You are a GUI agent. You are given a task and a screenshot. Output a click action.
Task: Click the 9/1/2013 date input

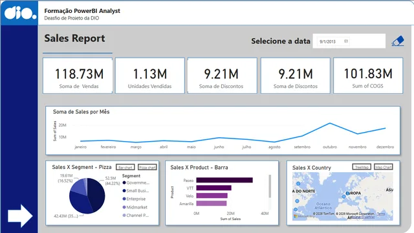click(333, 41)
